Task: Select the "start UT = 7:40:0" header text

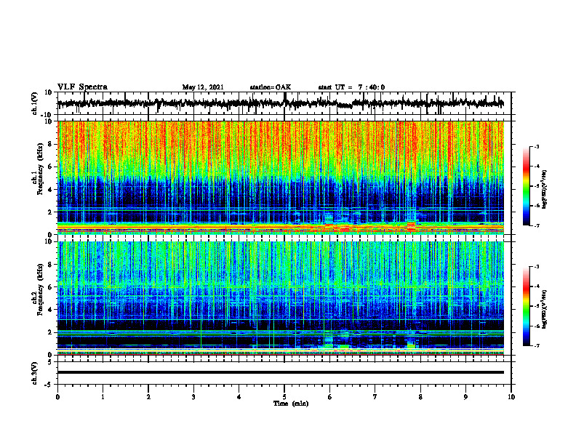Action: point(351,87)
